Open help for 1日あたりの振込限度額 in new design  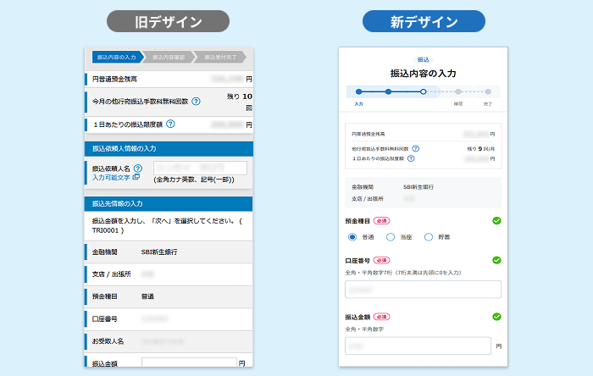(411, 158)
